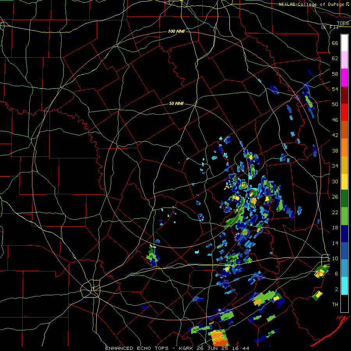Select the dark green legend swatch
This screenshot has width=351, height=351.
coord(344,199)
